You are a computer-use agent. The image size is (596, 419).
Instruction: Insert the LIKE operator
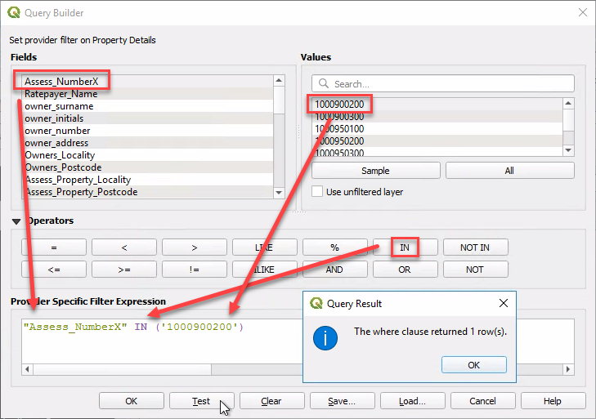click(x=265, y=247)
